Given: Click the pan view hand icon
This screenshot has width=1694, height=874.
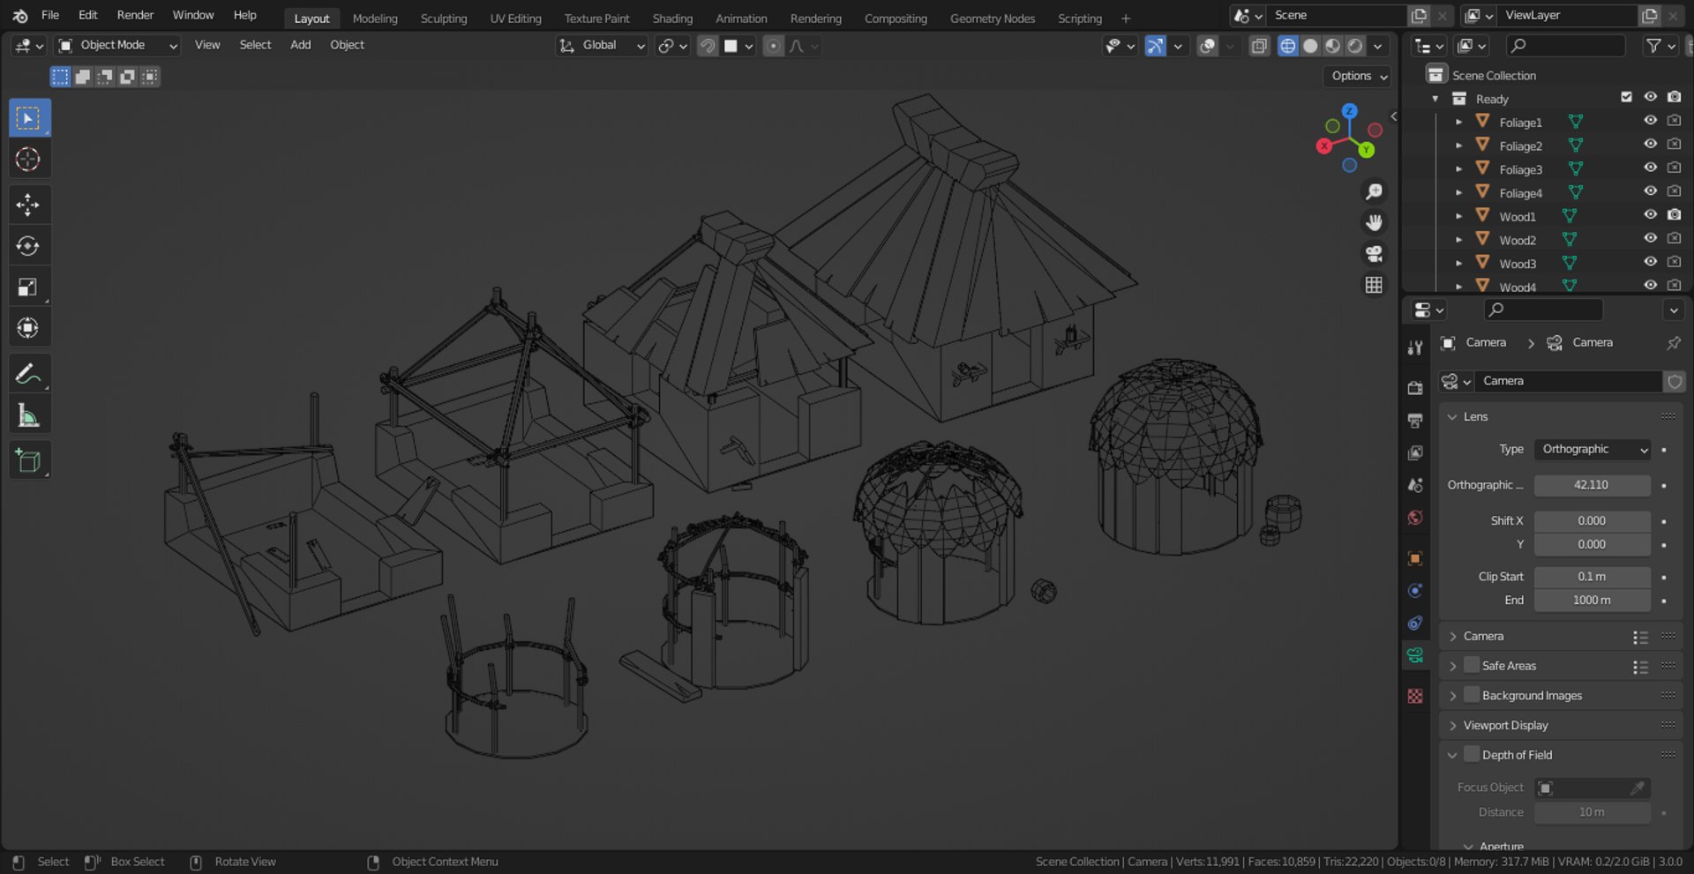Looking at the screenshot, I should (x=1374, y=222).
